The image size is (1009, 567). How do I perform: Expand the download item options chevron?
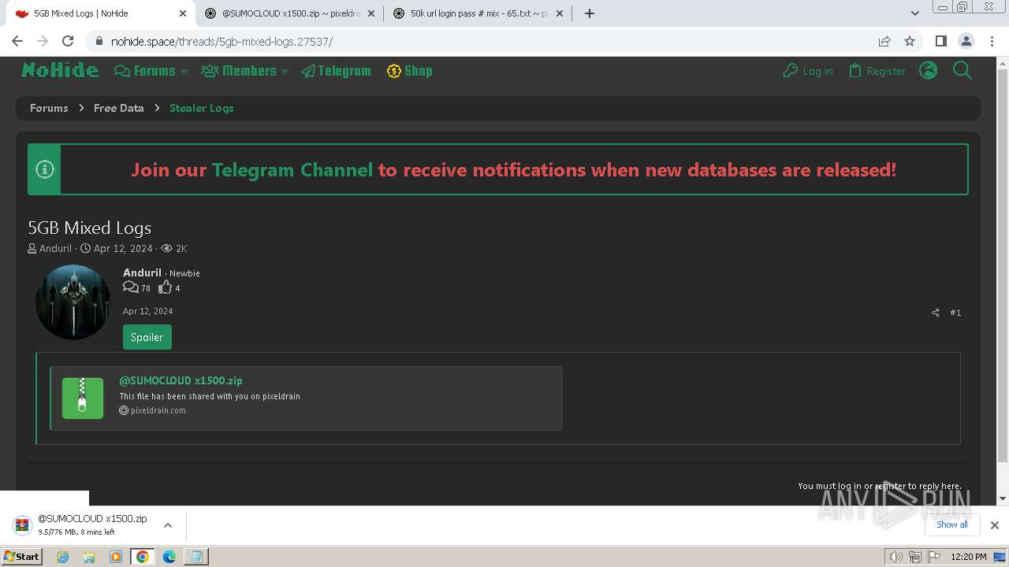point(167,525)
